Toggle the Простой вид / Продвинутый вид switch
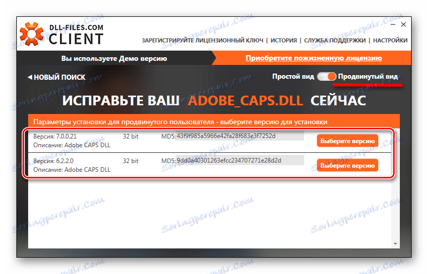428x274 pixels. pos(327,77)
